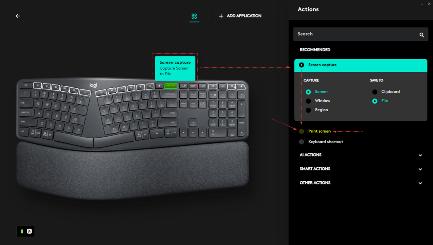Image resolution: width=433 pixels, height=245 pixels.
Task: Click the search magnifier icon
Action: coord(422,35)
